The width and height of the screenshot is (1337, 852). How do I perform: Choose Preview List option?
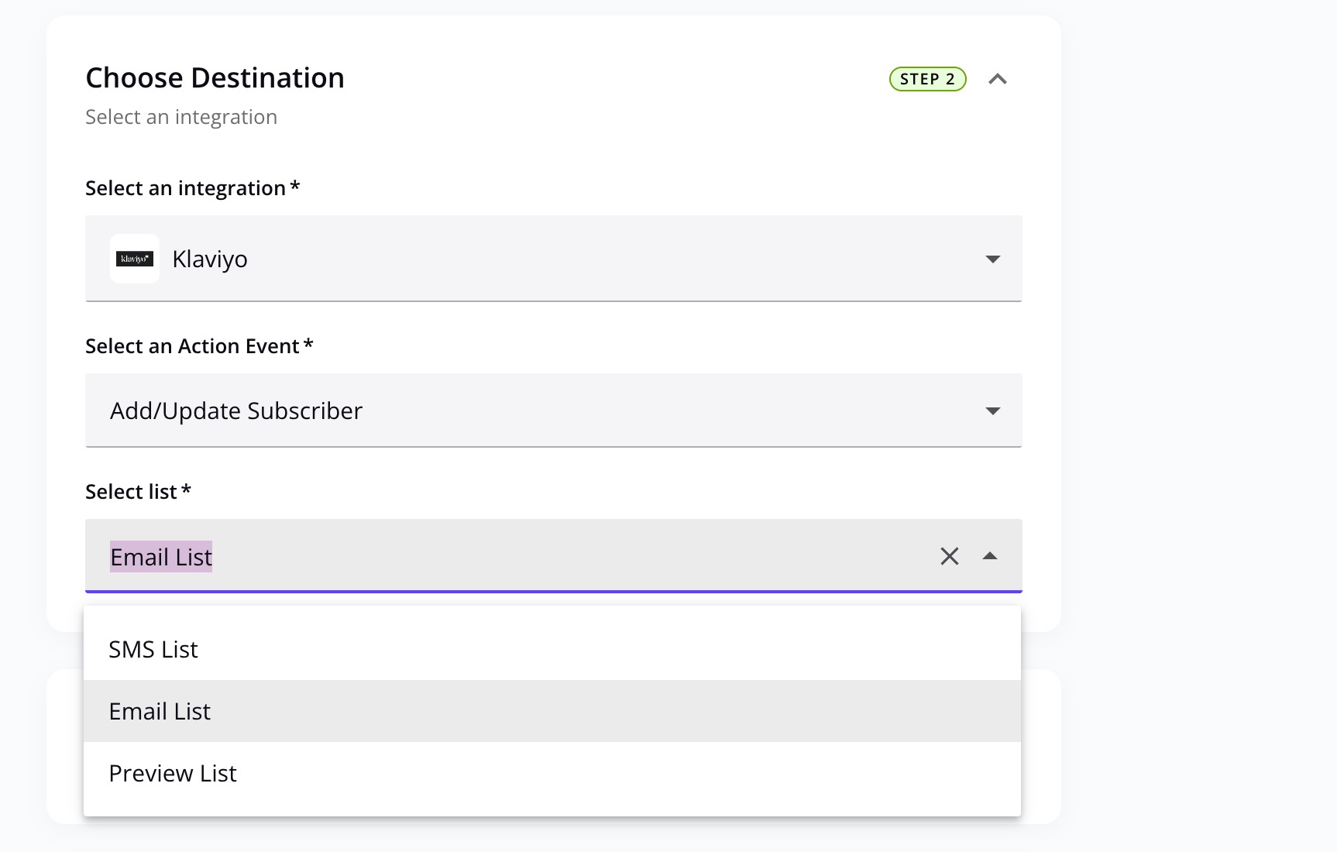point(552,773)
